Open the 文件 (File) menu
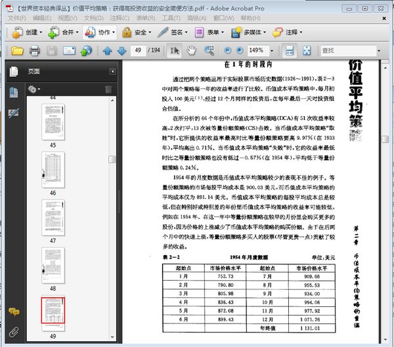Viewport: 394px width, 347px height. click(x=16, y=17)
